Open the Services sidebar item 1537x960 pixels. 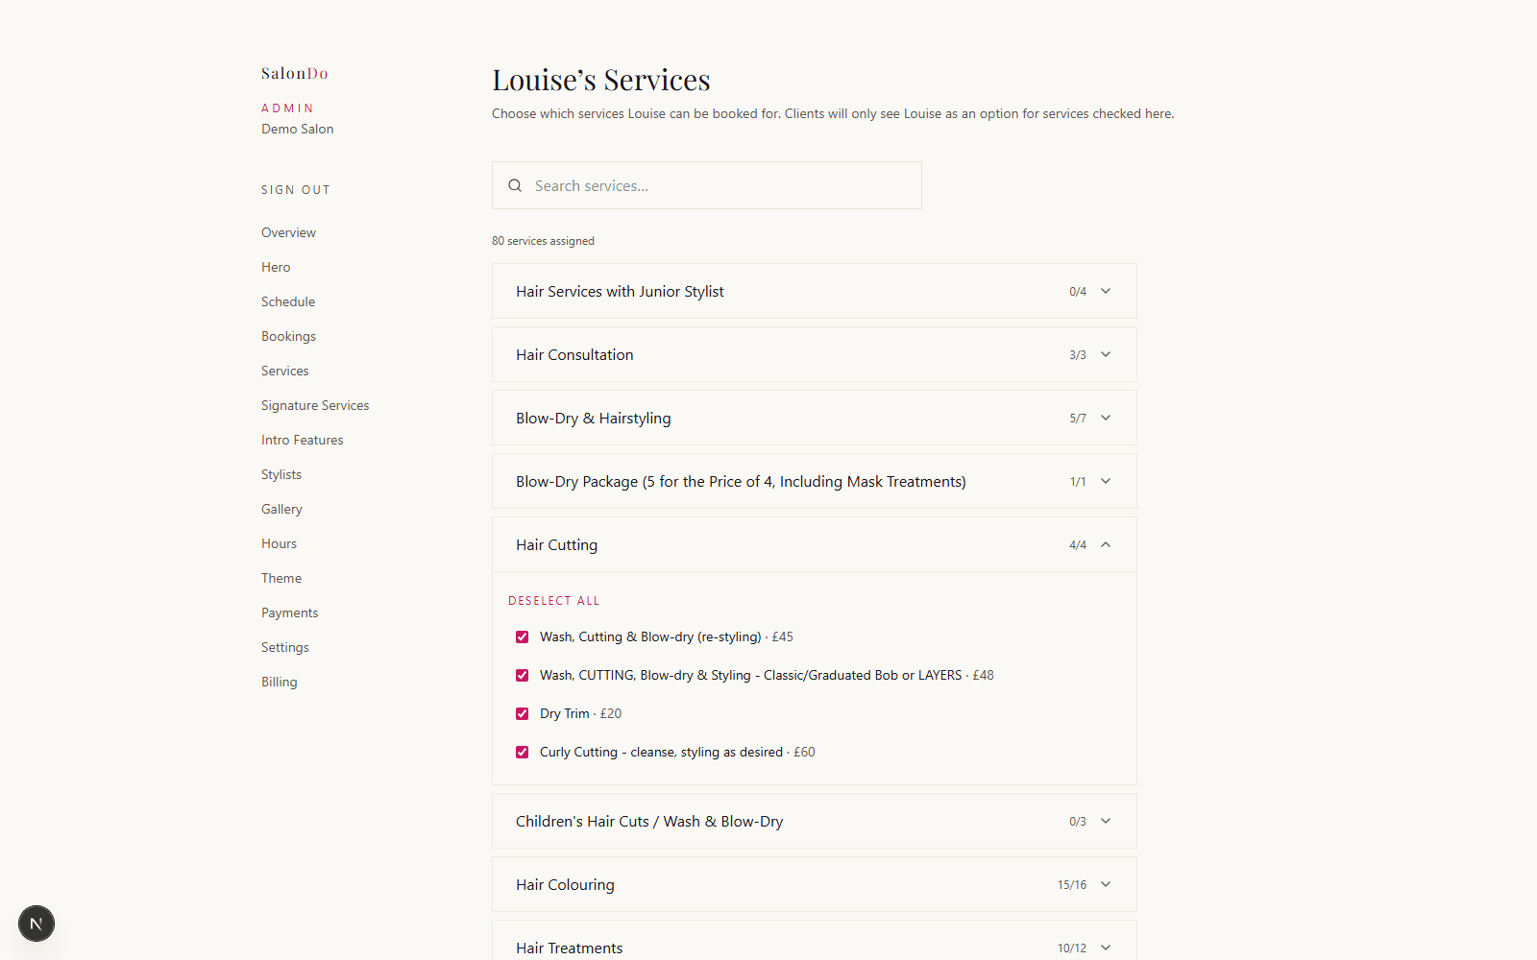[285, 371]
